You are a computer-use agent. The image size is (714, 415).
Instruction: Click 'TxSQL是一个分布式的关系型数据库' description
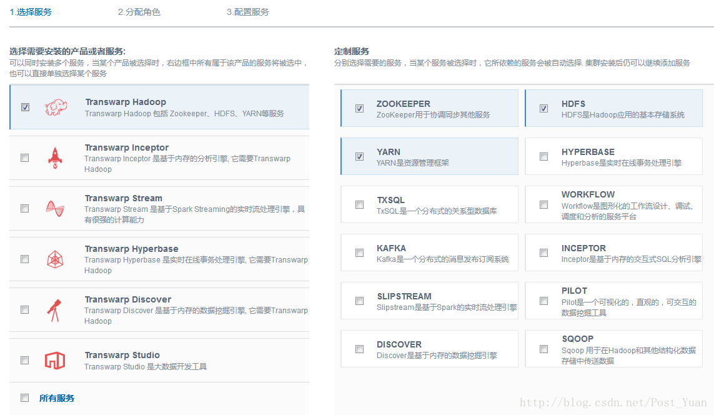[437, 211]
